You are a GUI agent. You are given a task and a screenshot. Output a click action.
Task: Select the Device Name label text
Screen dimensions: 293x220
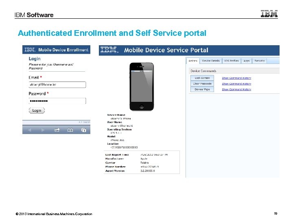[116, 115]
